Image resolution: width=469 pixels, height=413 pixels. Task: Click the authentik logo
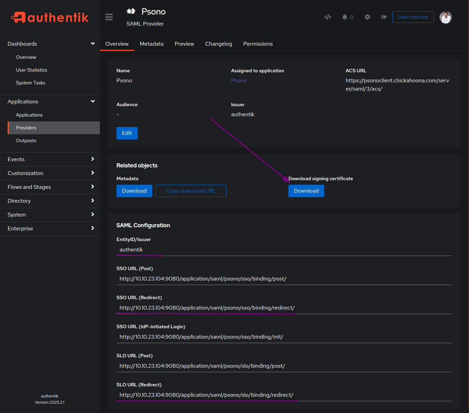click(50, 17)
